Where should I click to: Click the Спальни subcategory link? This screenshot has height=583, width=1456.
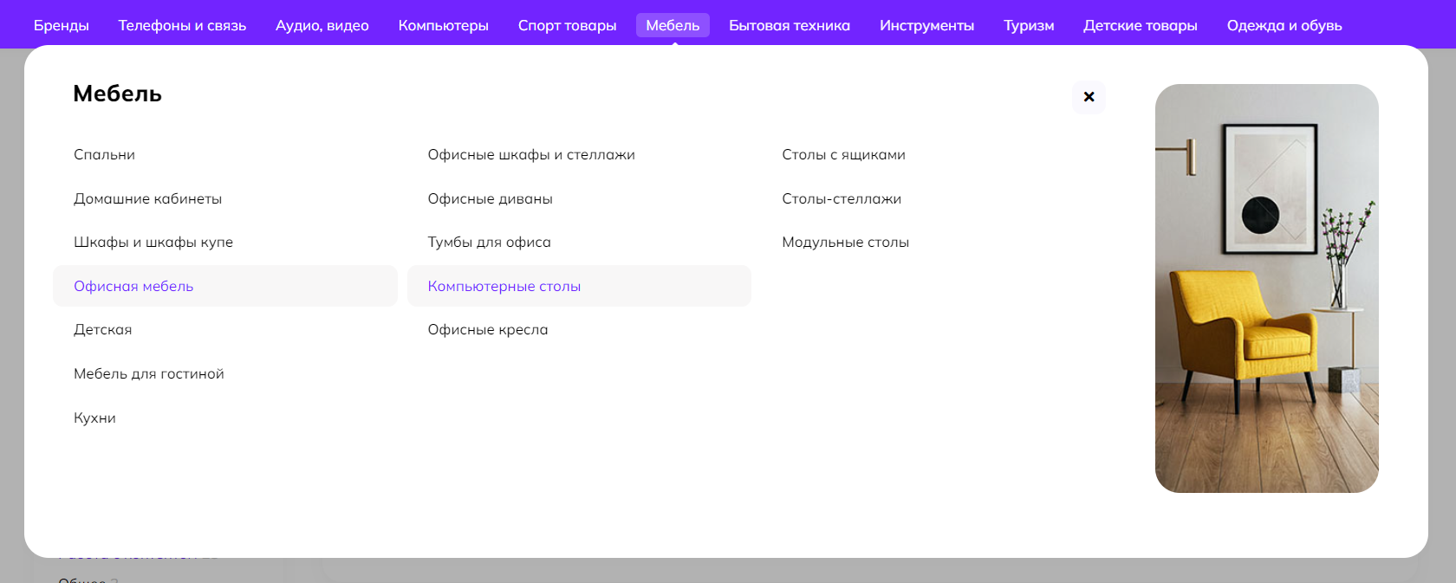click(x=104, y=155)
